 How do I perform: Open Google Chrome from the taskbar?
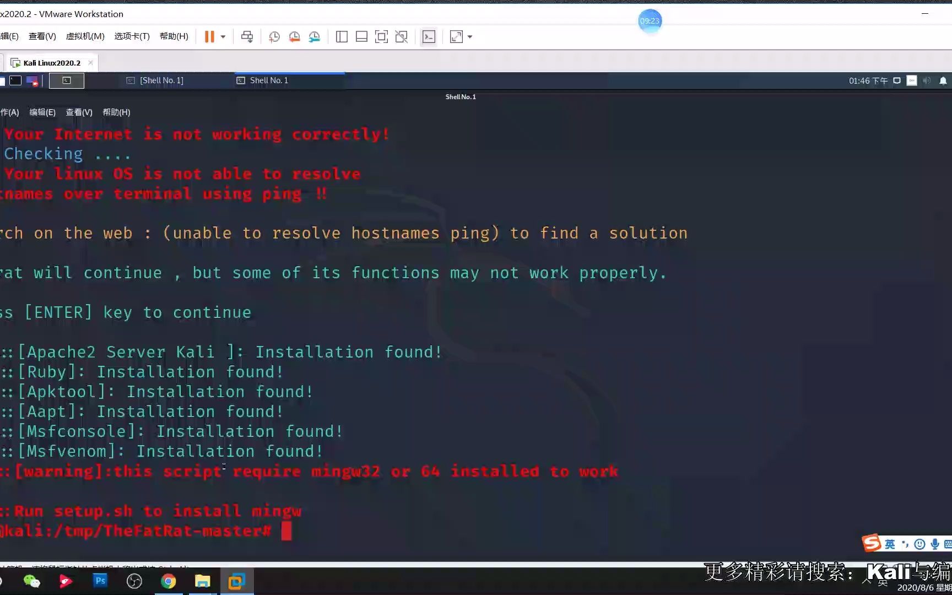(x=169, y=581)
